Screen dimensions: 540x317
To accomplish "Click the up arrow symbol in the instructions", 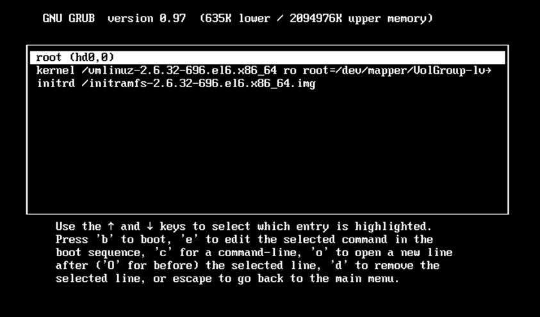I will (111, 227).
